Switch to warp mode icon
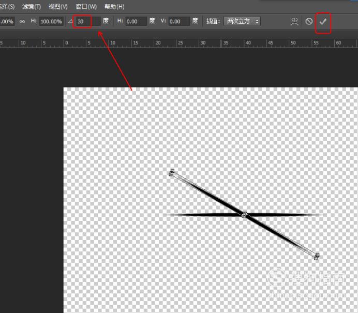 [x=294, y=21]
